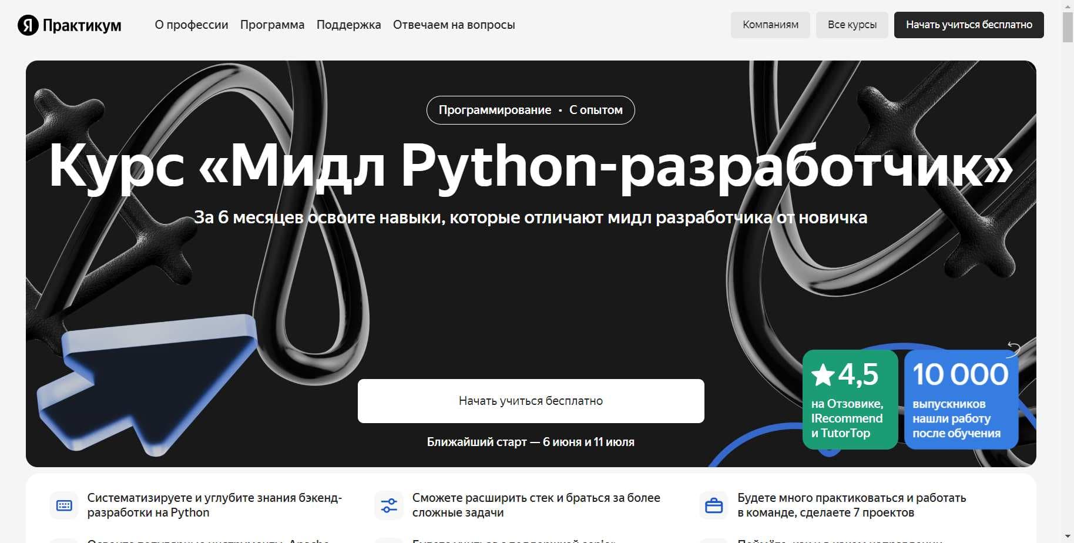The height and width of the screenshot is (543, 1074).
Task: Click the dark 'Начать учиться бесплатно' header button
Action: point(968,25)
